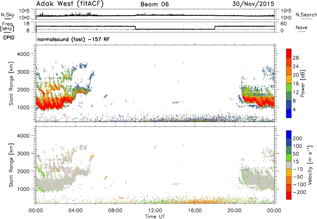
Task: Click the "4000" tick in the power panel
Action: 23,54
